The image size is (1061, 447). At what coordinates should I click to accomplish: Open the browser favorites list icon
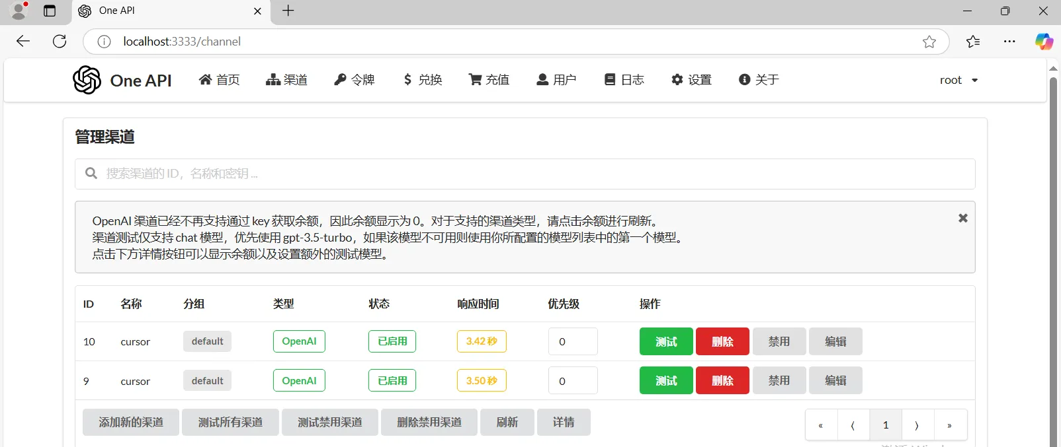973,42
